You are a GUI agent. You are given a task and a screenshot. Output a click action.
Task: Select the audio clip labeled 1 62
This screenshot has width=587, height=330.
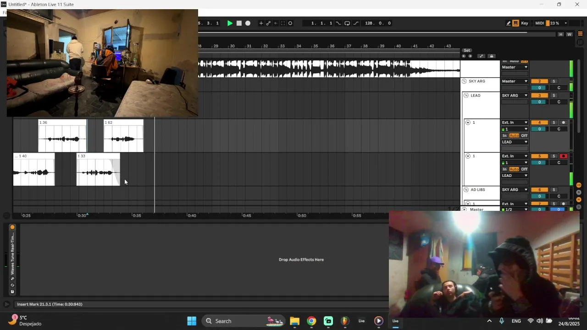click(123, 136)
